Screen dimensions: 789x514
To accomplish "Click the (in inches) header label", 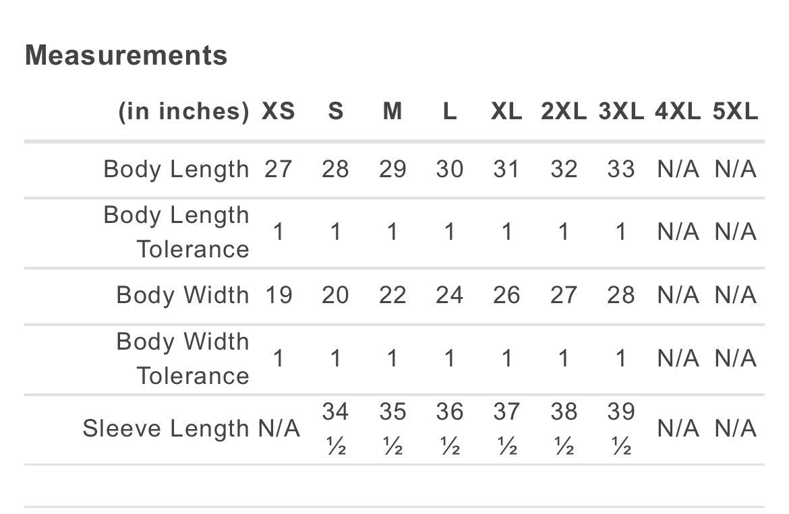I will pos(183,111).
